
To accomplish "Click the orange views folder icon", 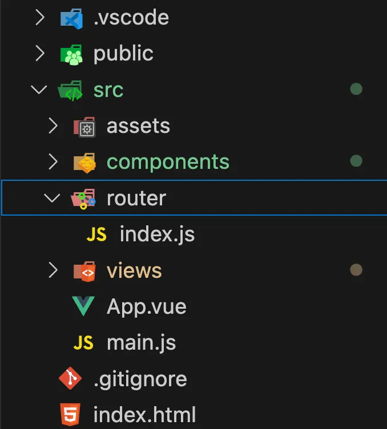I will [x=84, y=271].
